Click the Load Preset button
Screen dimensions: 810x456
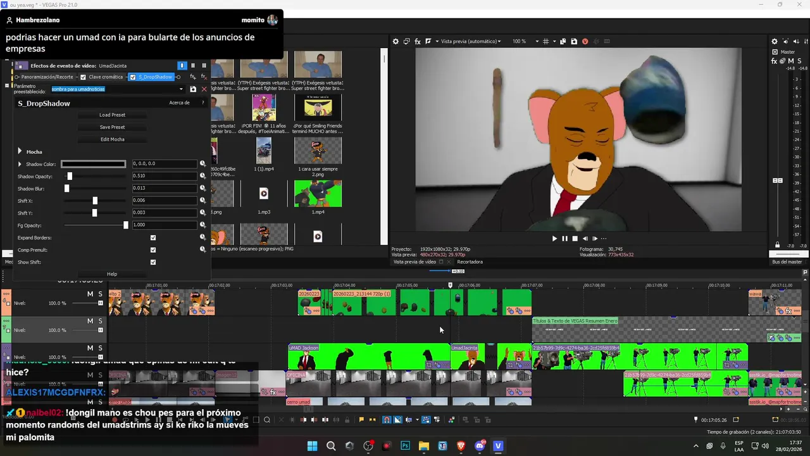[x=112, y=115]
